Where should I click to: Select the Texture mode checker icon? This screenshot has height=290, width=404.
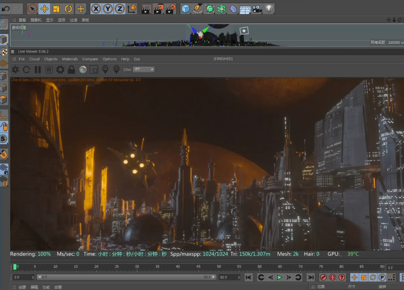coord(4,52)
